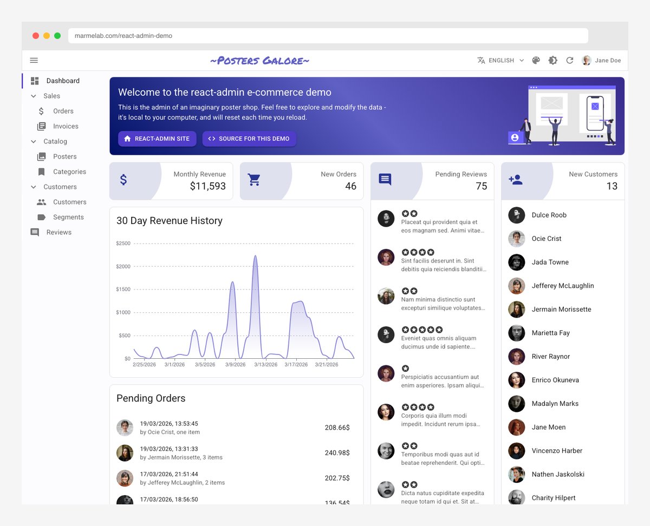Click the language translate icon
This screenshot has width=650, height=526.
pos(480,60)
